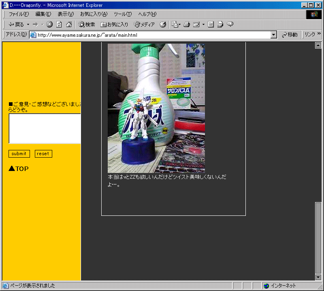Minimize the Internet Explorer window
324x291 pixels.
304,5
